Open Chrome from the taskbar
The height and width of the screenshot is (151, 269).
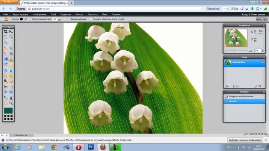click(54, 147)
